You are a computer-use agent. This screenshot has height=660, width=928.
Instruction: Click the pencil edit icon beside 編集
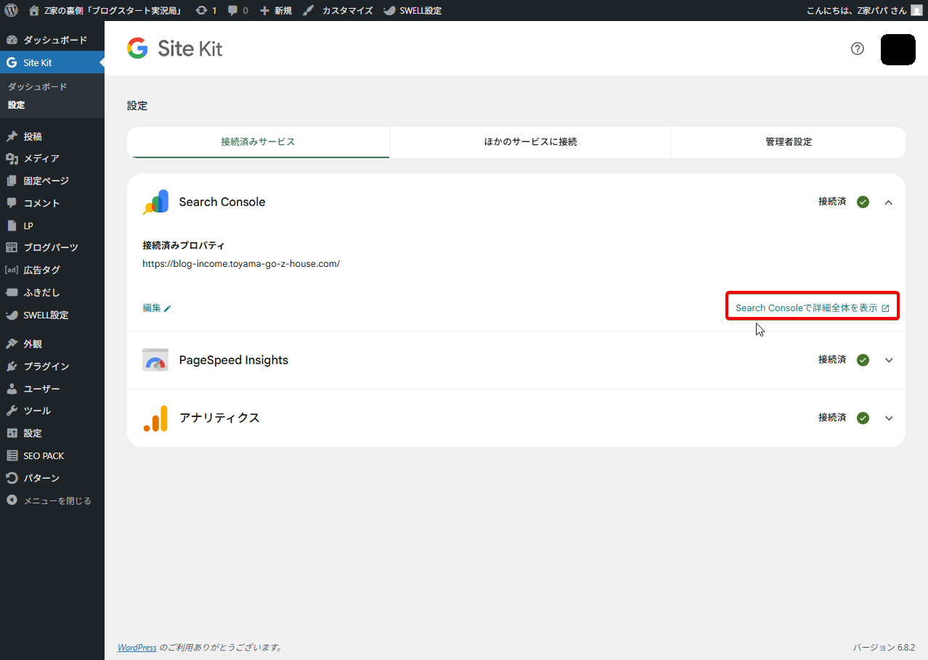[x=168, y=308]
